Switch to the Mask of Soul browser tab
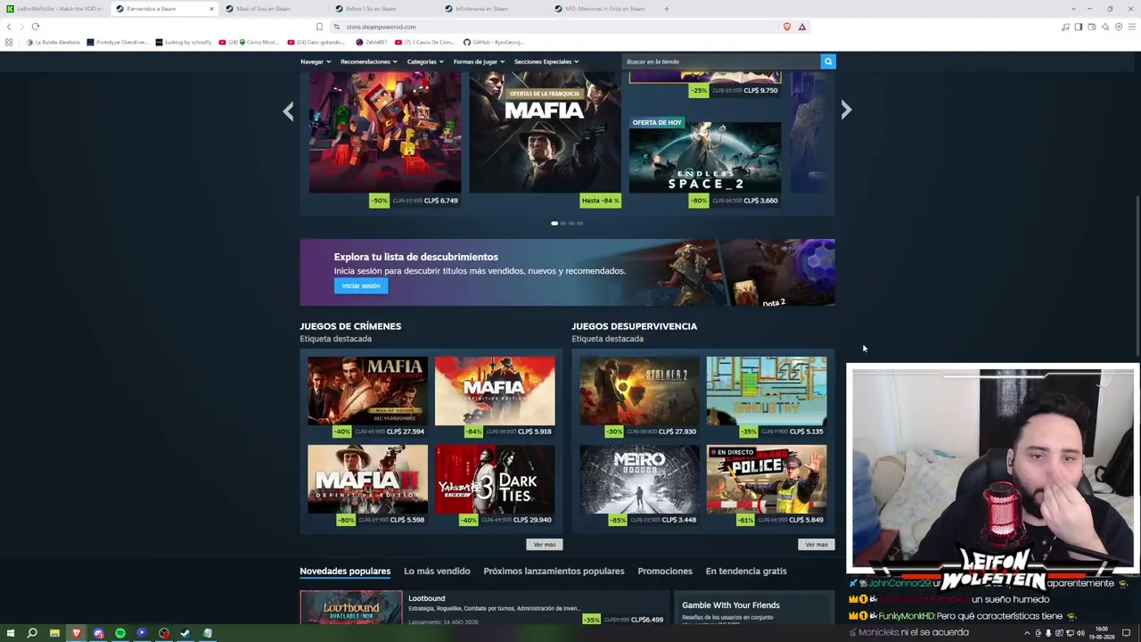The height and width of the screenshot is (642, 1141). point(274,9)
